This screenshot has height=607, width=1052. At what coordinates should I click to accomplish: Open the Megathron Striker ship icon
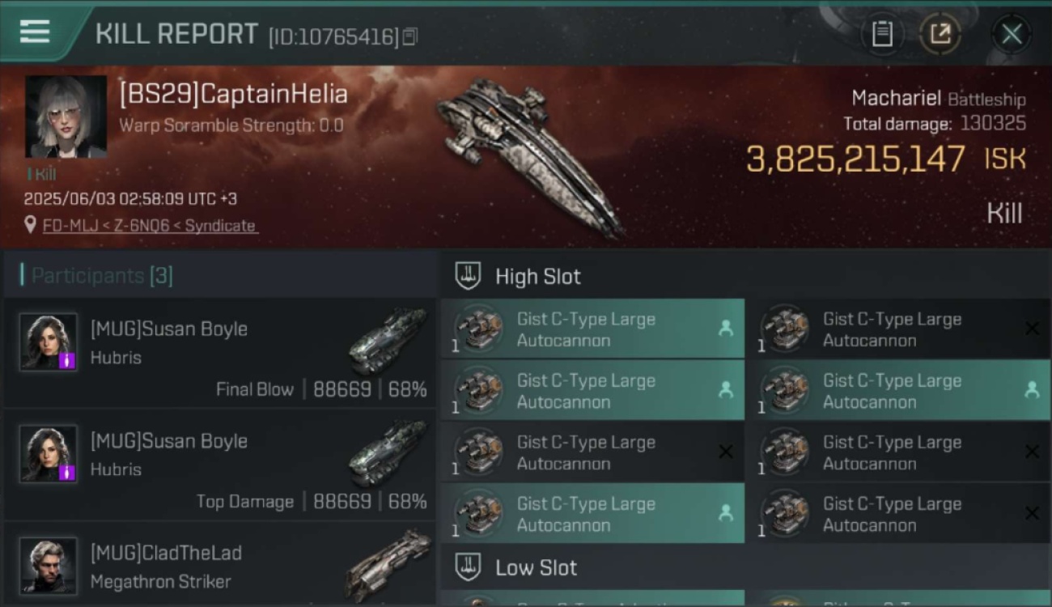pyautogui.click(x=388, y=565)
